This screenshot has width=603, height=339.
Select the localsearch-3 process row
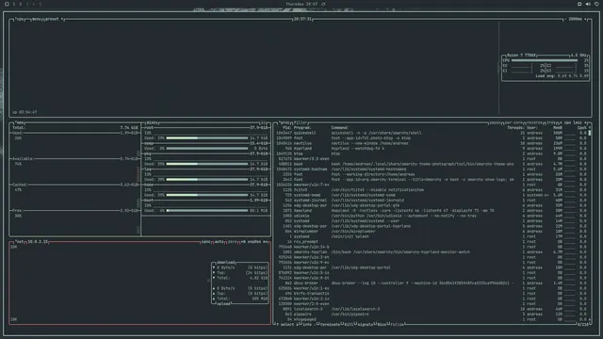click(x=432, y=309)
